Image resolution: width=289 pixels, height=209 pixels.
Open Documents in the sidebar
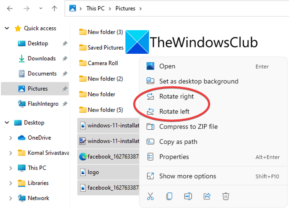click(x=42, y=74)
